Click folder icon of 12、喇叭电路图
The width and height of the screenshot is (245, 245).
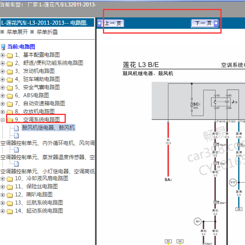click(10, 195)
